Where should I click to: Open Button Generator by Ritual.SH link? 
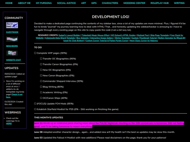(172, 38)
